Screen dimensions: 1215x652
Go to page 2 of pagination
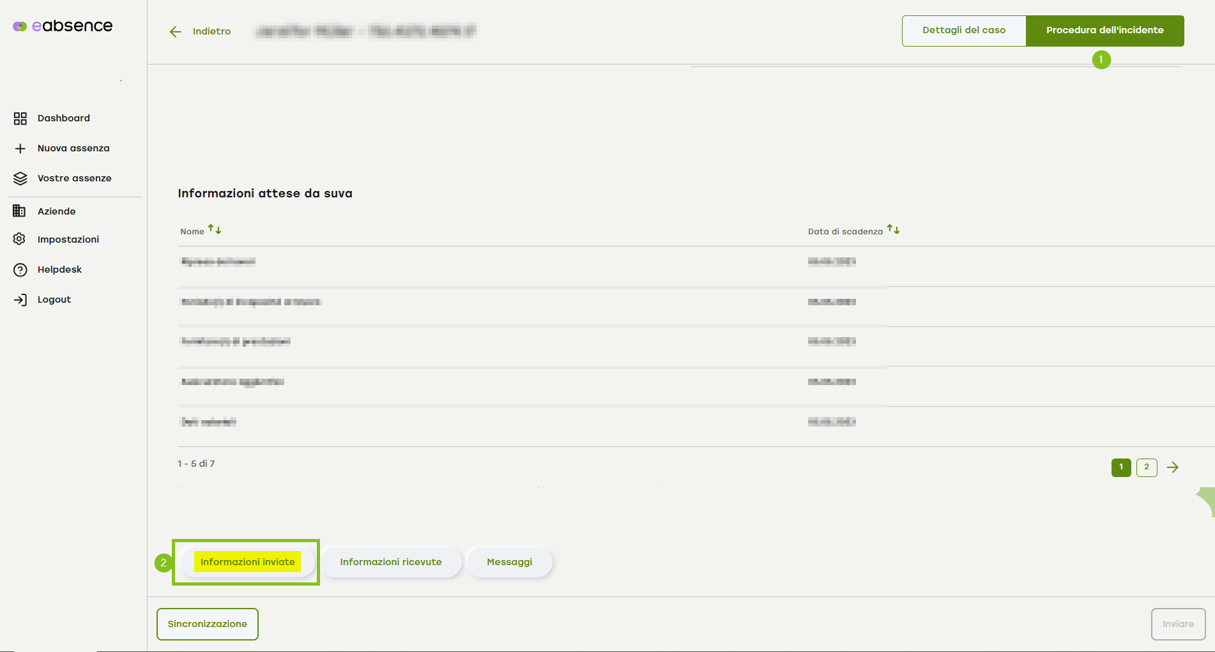[1147, 467]
